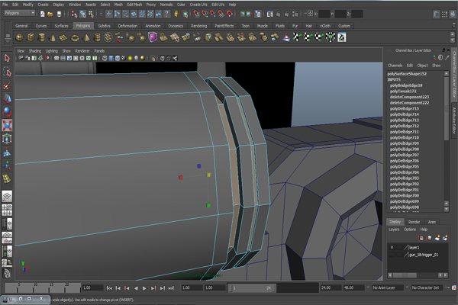Screen dimensions: 458x305
Task: Switch to the Surfaces shelf tab
Action: [x=61, y=26]
